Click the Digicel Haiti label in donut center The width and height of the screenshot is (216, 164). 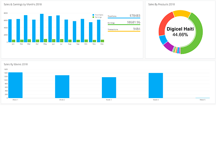tap(180, 29)
